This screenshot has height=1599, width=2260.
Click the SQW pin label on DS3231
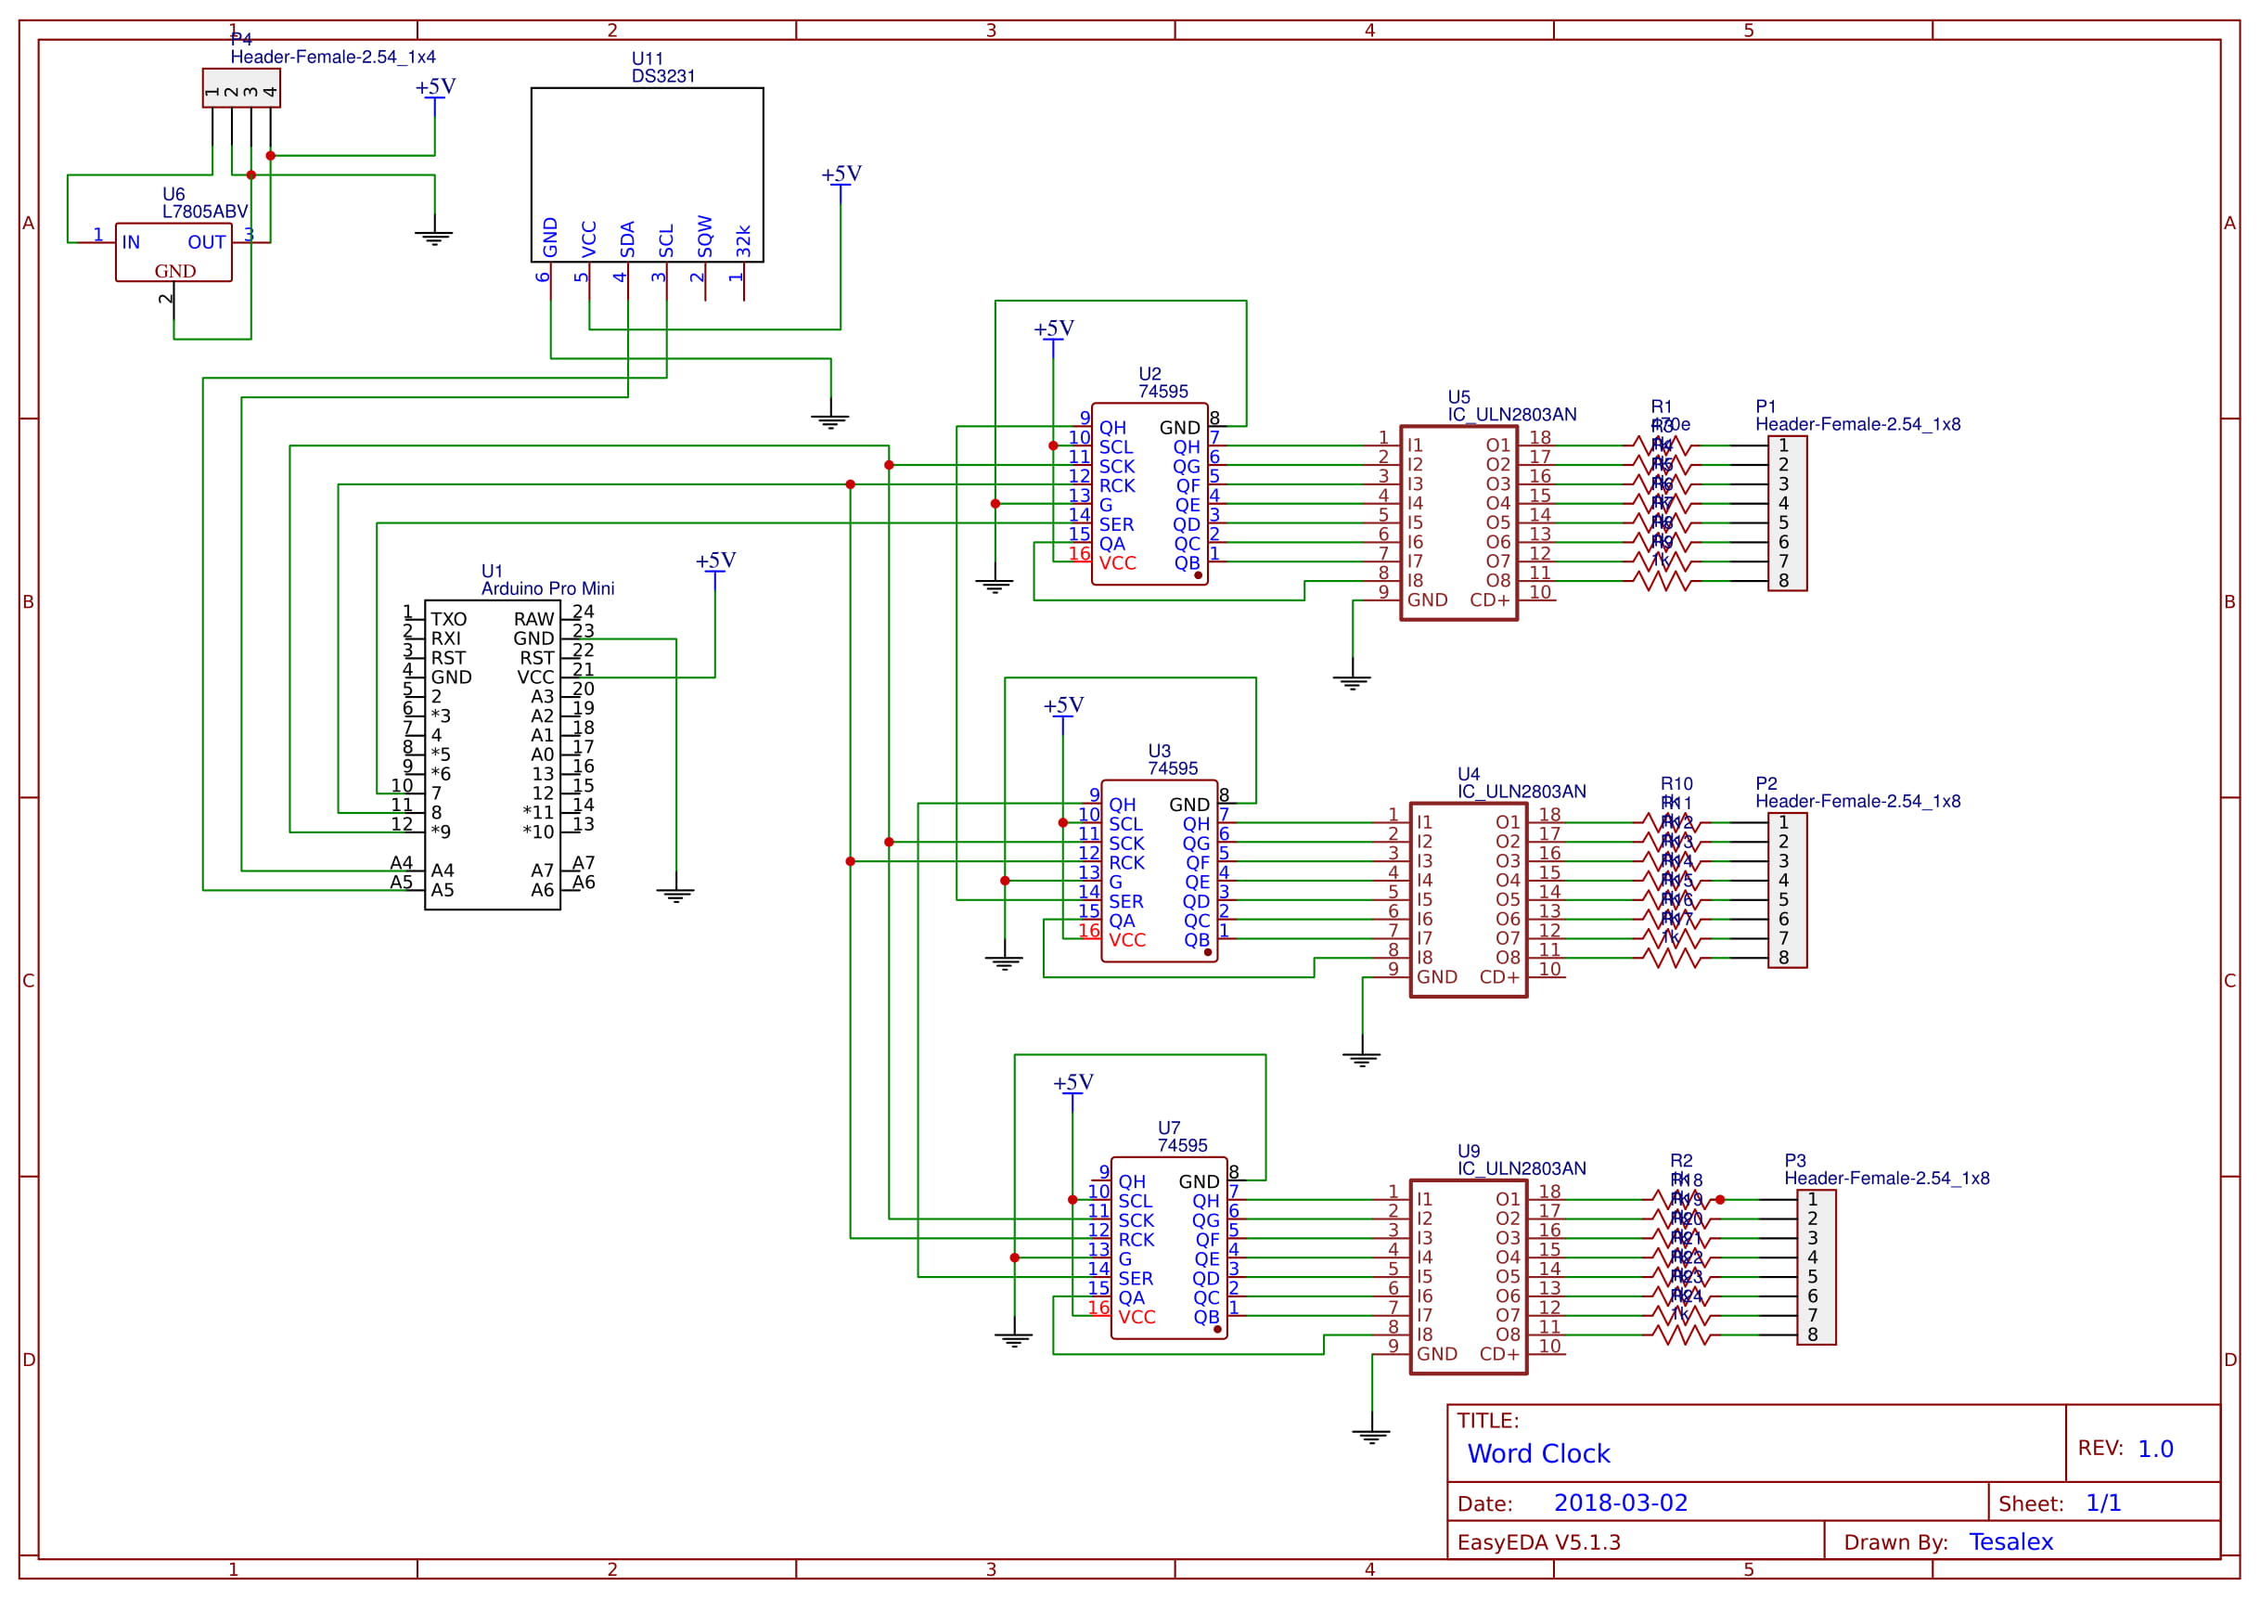click(x=705, y=237)
